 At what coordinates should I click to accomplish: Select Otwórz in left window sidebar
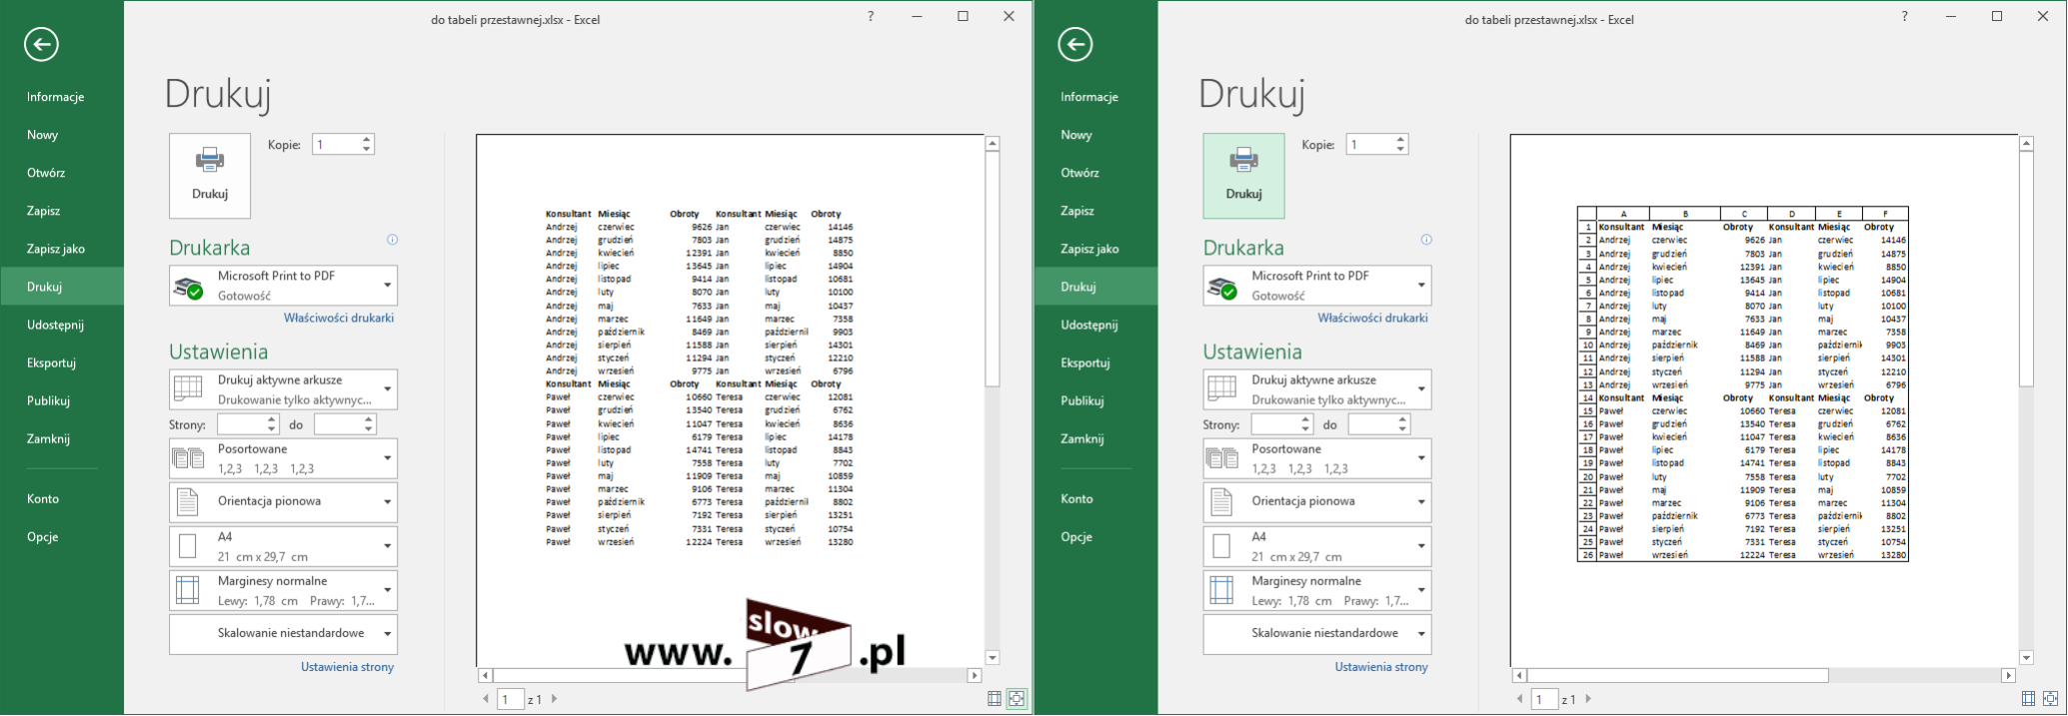click(x=62, y=173)
